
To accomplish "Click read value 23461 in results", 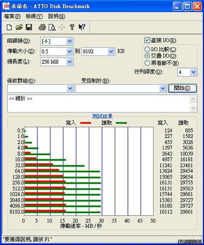I will pyautogui.click(x=186, y=165).
